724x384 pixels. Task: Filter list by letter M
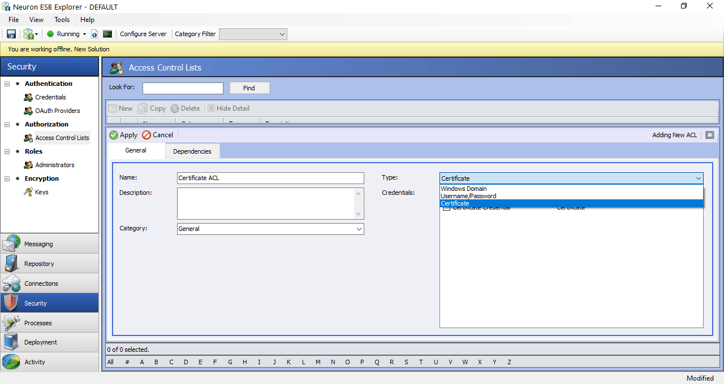(318, 362)
